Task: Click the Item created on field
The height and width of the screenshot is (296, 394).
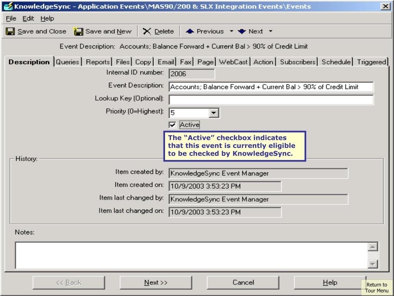Action: (x=225, y=186)
